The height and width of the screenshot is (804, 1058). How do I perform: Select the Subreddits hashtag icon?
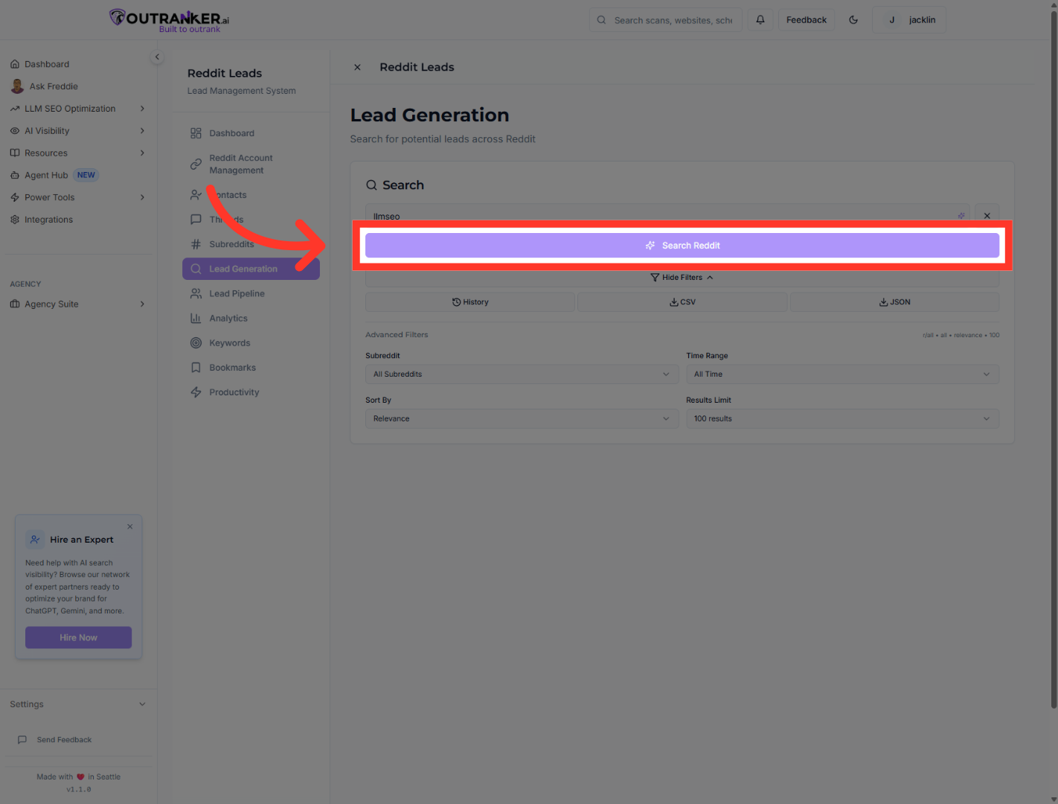pyautogui.click(x=196, y=243)
